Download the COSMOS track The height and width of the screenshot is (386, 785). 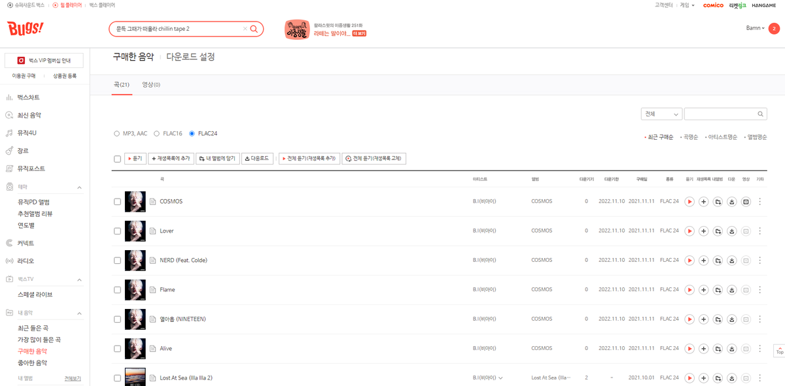tap(732, 202)
